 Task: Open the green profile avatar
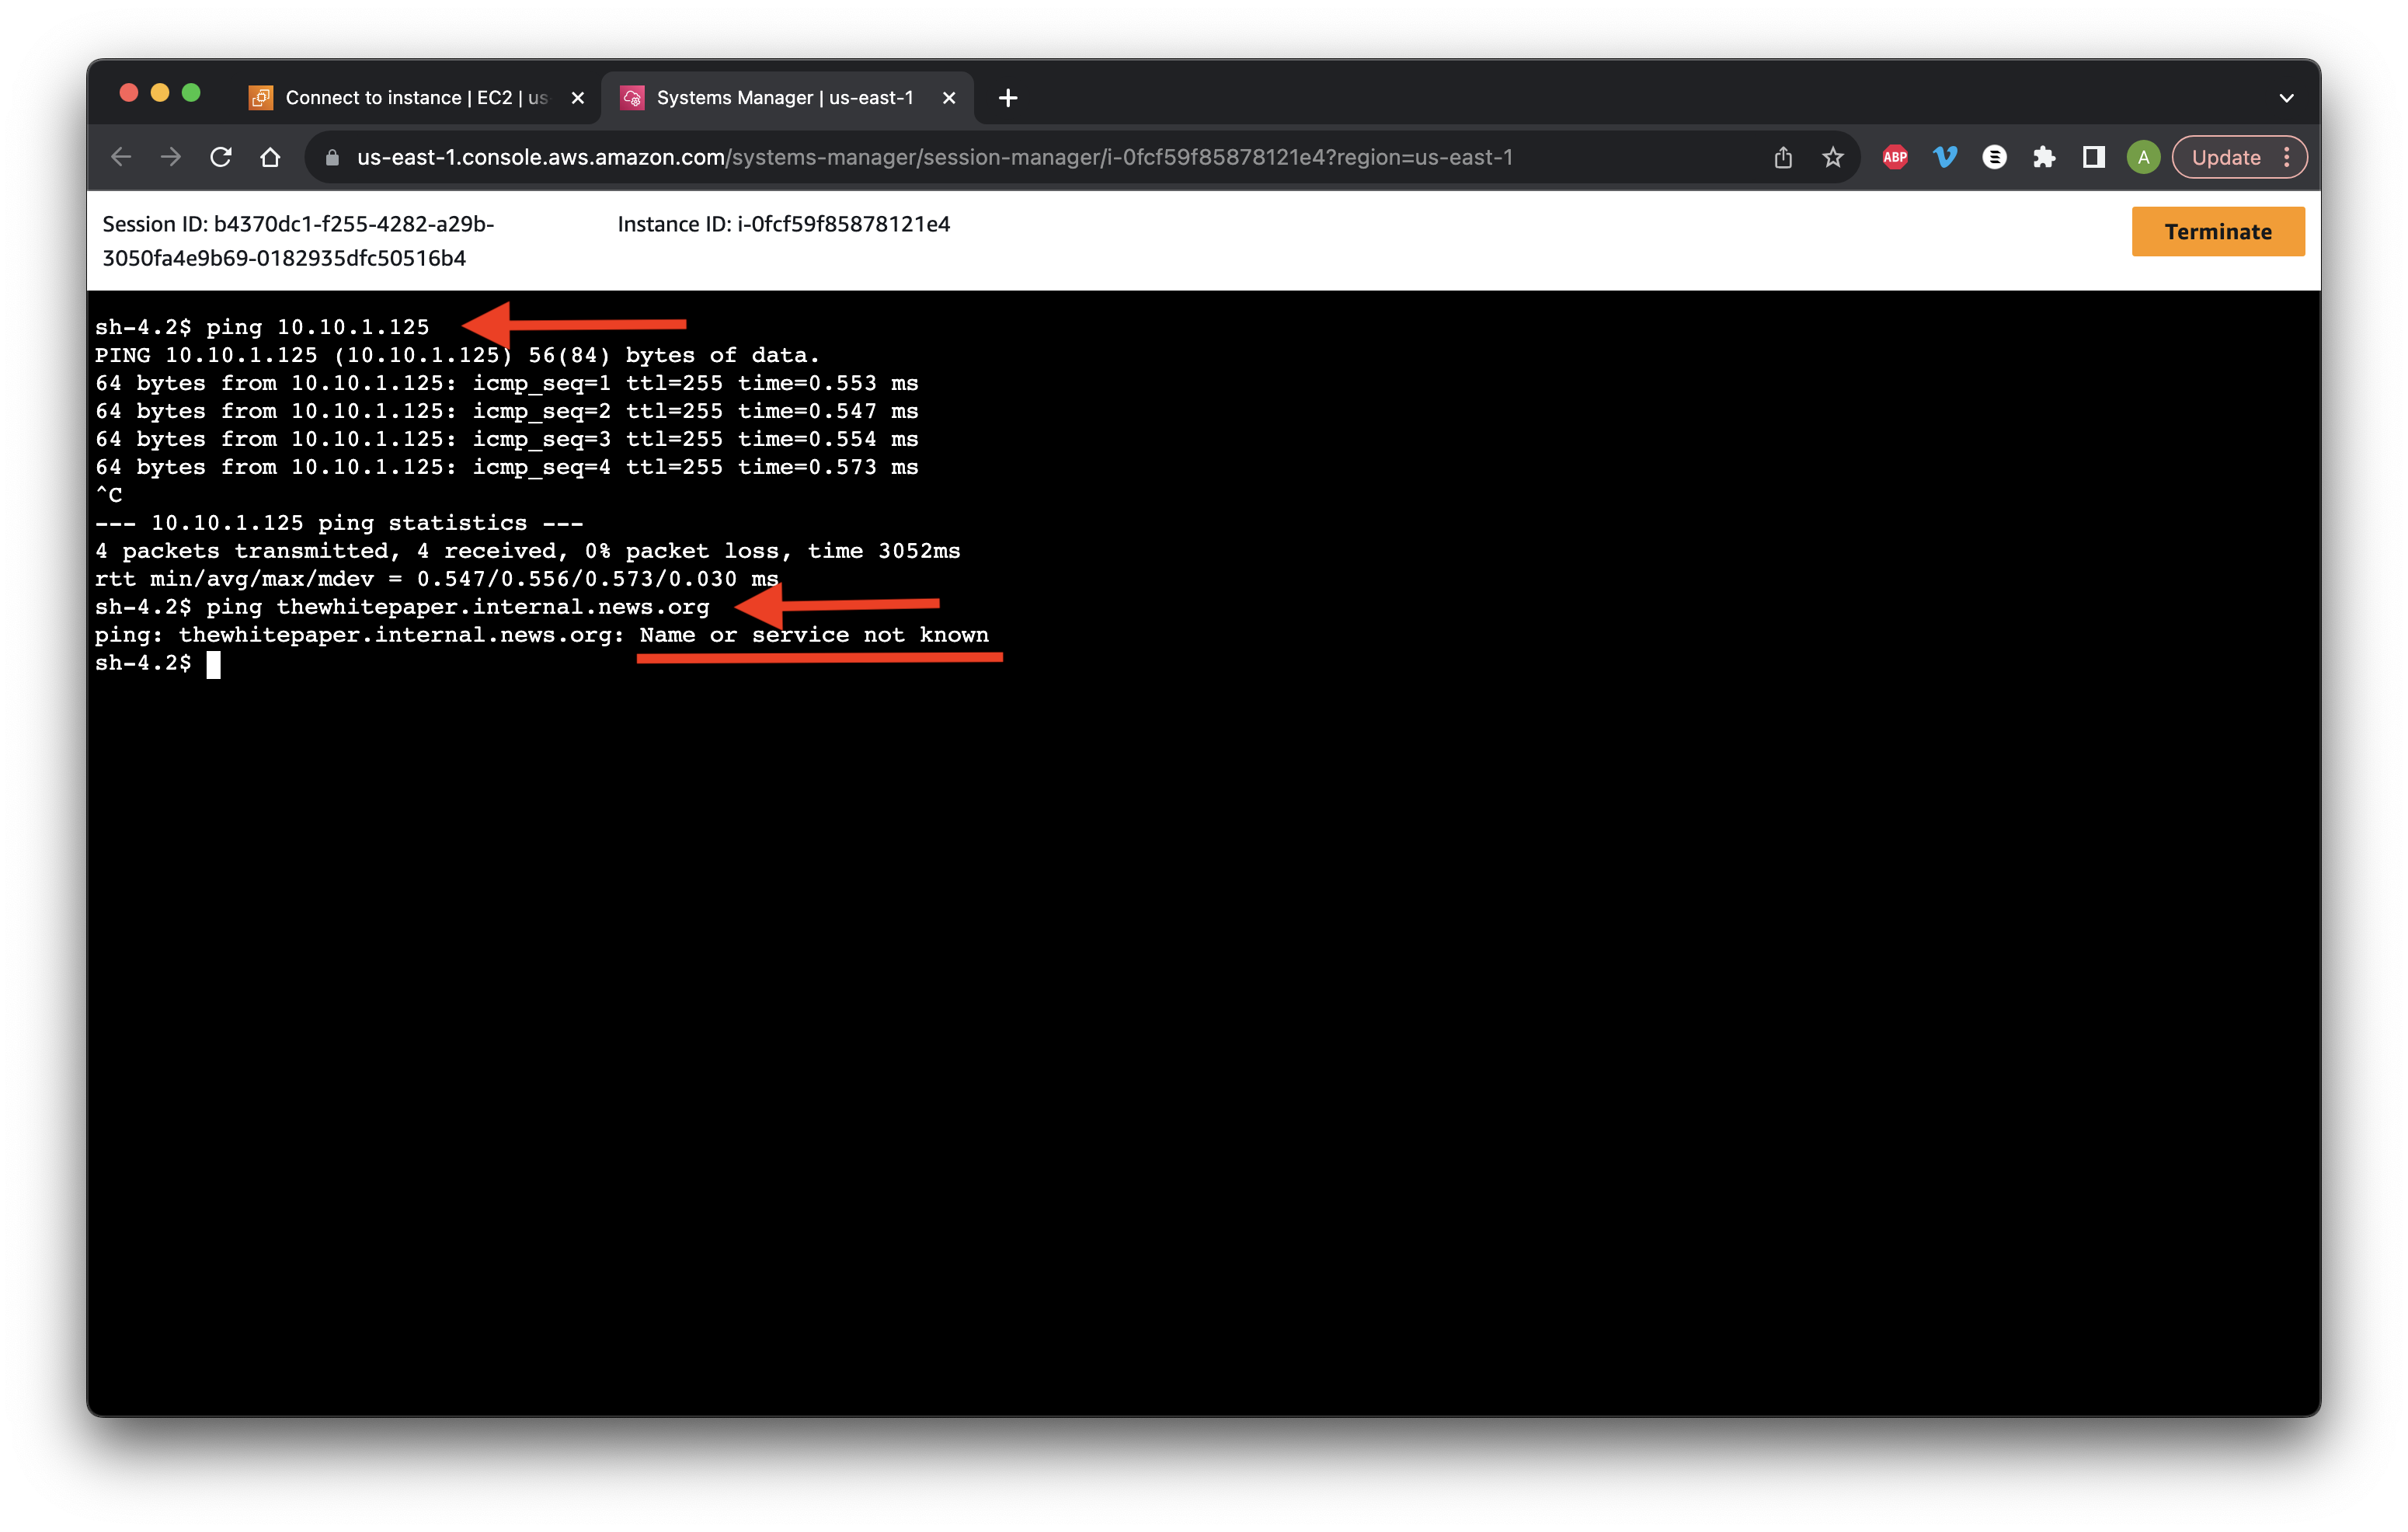tap(2143, 157)
